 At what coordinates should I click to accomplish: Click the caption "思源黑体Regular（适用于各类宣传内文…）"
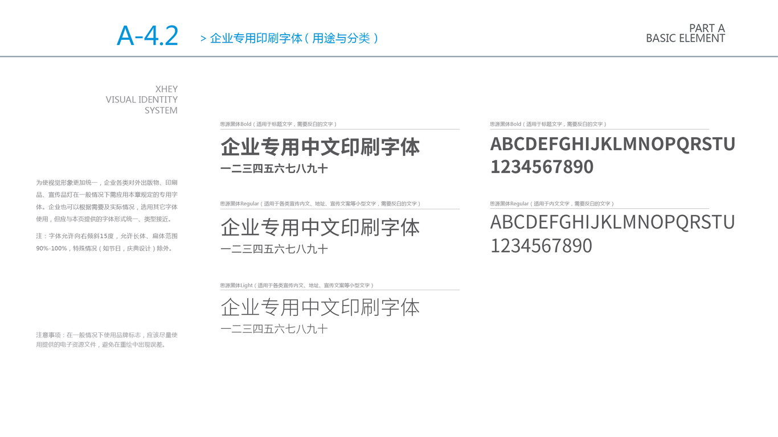pyautogui.click(x=320, y=204)
